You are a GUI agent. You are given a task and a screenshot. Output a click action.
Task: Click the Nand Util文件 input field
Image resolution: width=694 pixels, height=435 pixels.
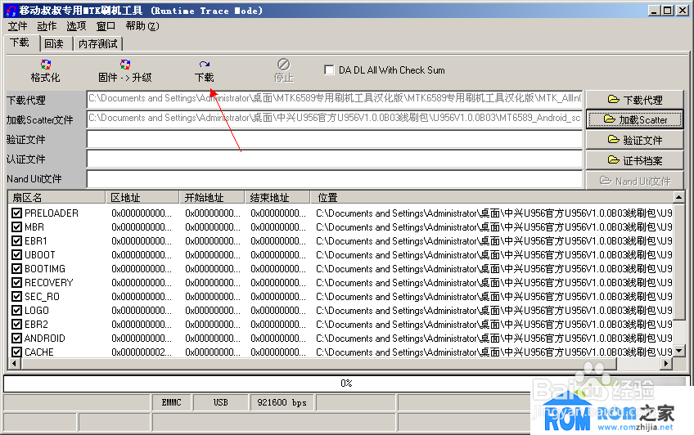point(335,179)
